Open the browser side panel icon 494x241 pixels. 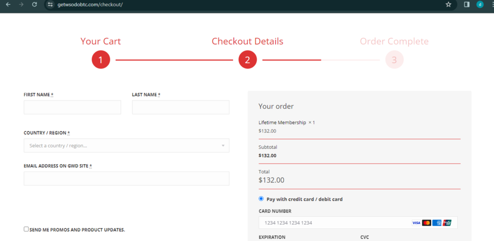click(467, 4)
